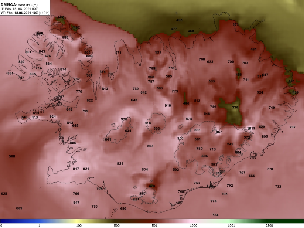Click the 680 value label

tap(123, 209)
